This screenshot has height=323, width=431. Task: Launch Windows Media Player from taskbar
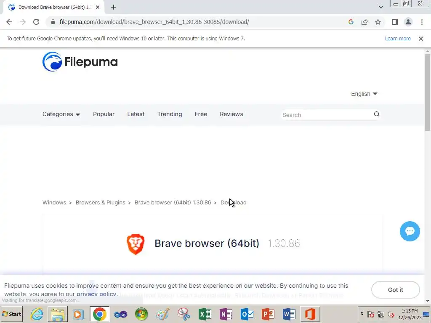pos(78,314)
